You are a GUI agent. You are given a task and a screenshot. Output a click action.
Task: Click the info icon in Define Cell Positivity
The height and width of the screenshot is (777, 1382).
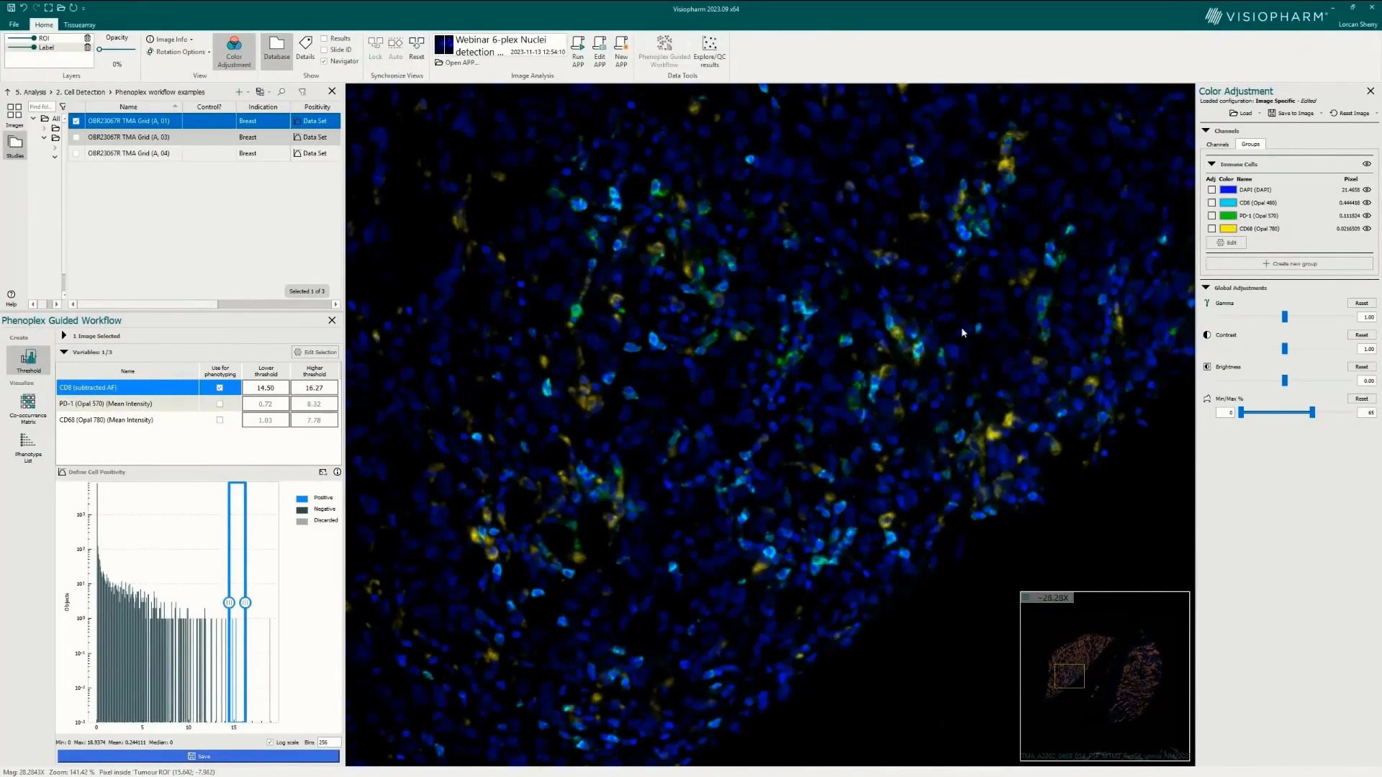[337, 472]
